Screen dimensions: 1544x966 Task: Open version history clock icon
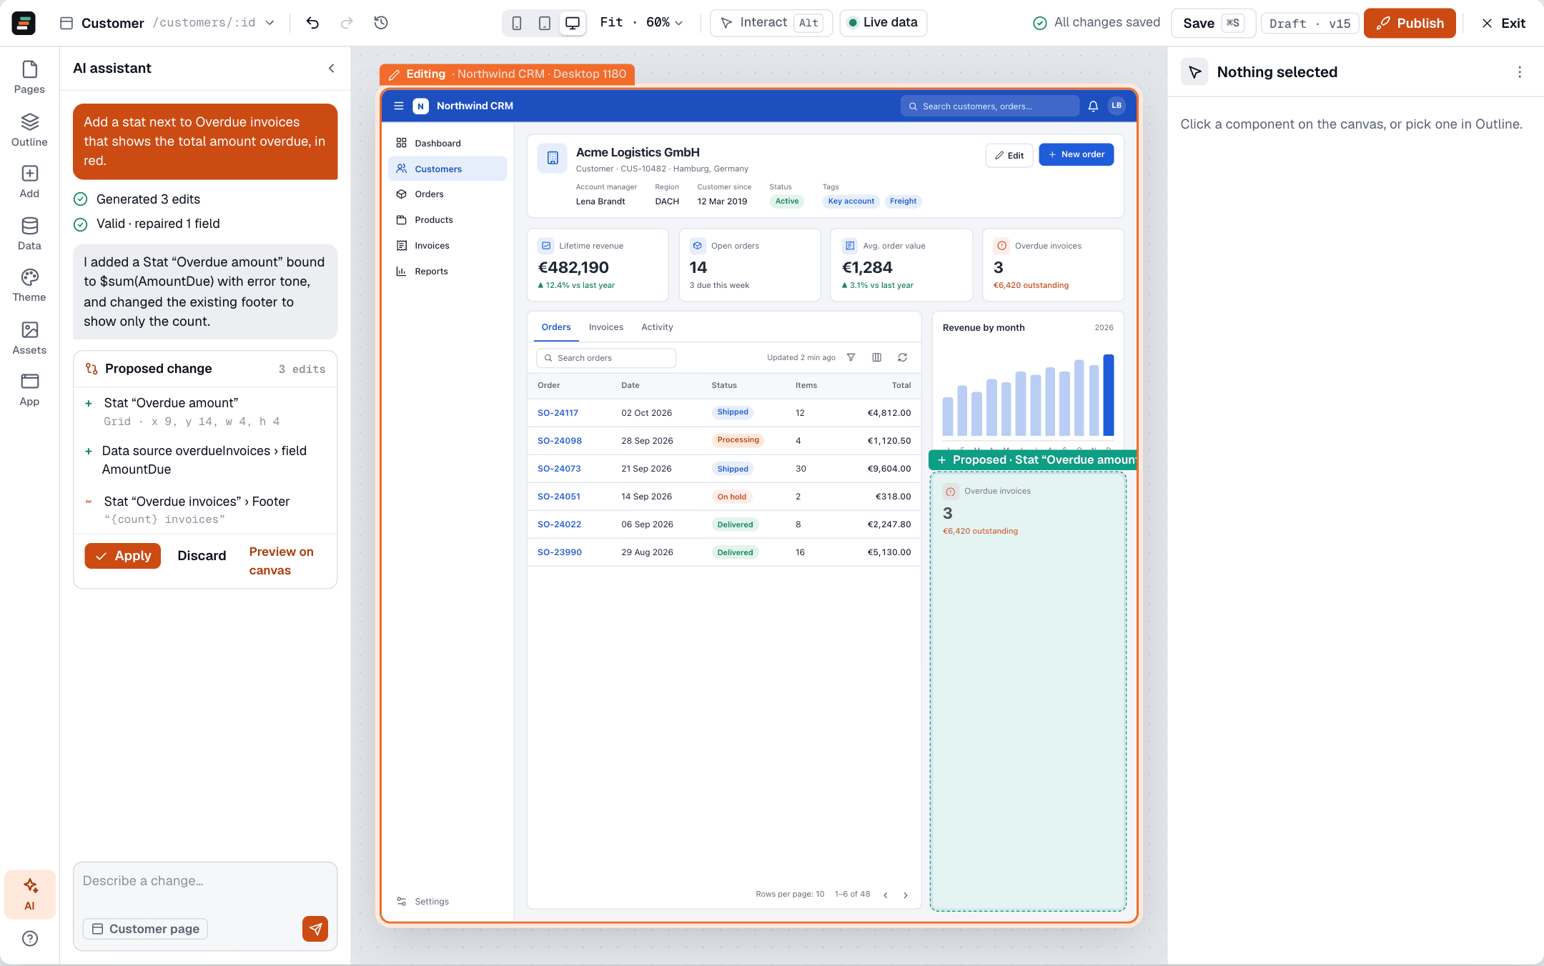click(381, 23)
